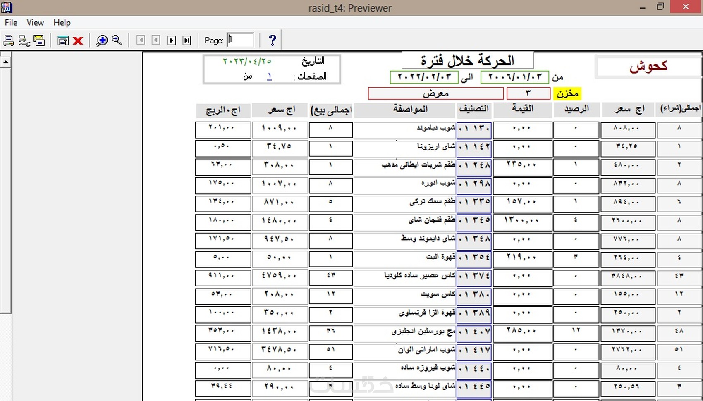
Task: Click the report date ٢٠٢٣/٠٤/٢٥
Action: coord(247,61)
